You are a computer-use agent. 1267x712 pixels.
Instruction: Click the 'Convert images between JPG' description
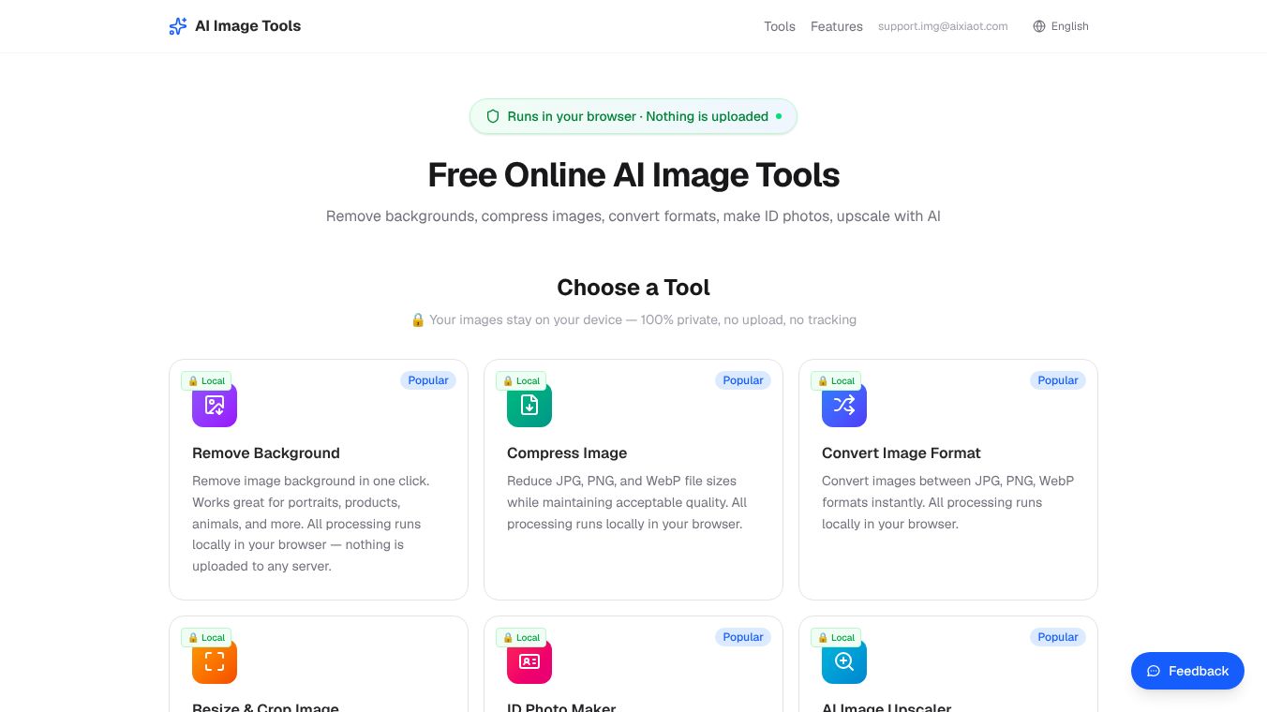coord(947,502)
